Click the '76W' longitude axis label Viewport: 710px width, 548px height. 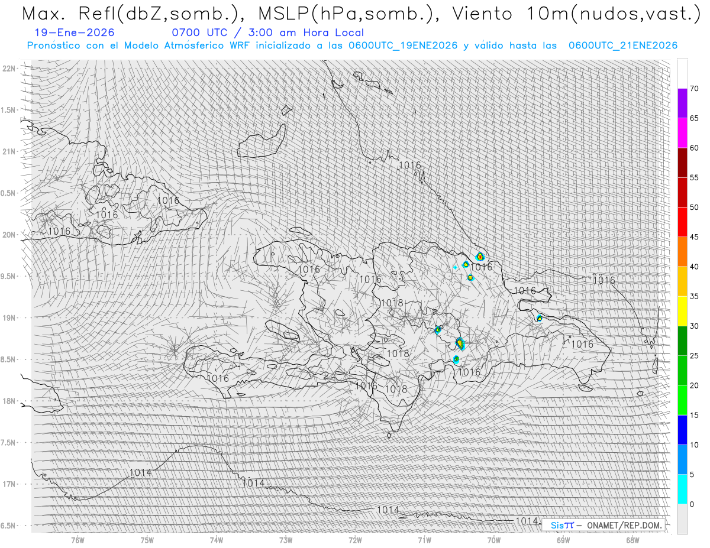(78, 540)
